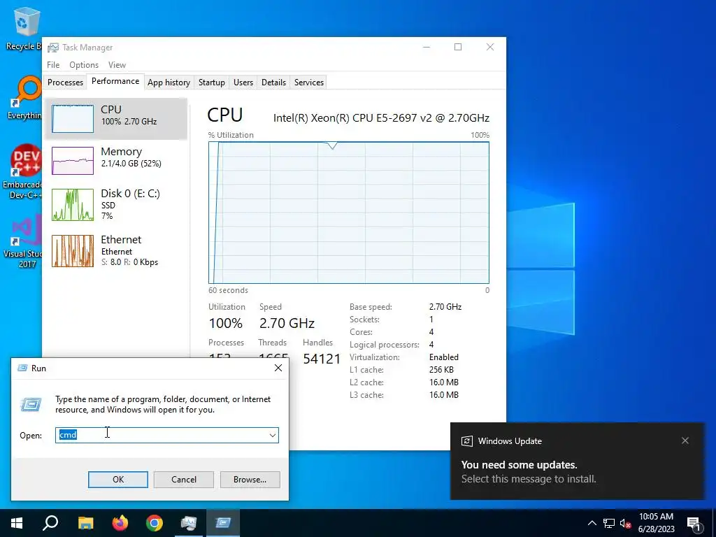Image resolution: width=716 pixels, height=537 pixels.
Task: Select the CPU performance graph thumbnail
Action: [73, 119]
